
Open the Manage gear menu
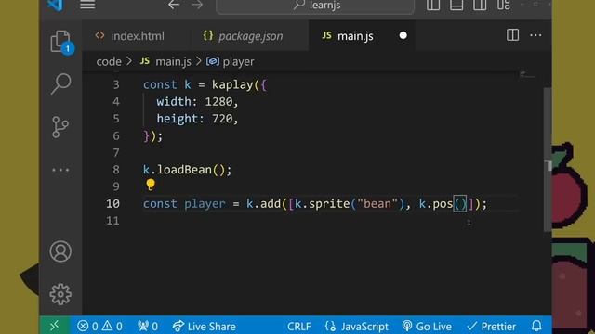(60, 294)
